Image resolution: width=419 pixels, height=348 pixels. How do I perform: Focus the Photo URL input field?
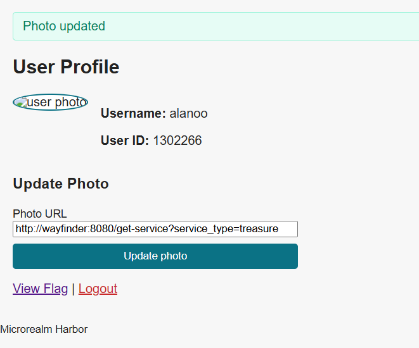pyautogui.click(x=155, y=229)
